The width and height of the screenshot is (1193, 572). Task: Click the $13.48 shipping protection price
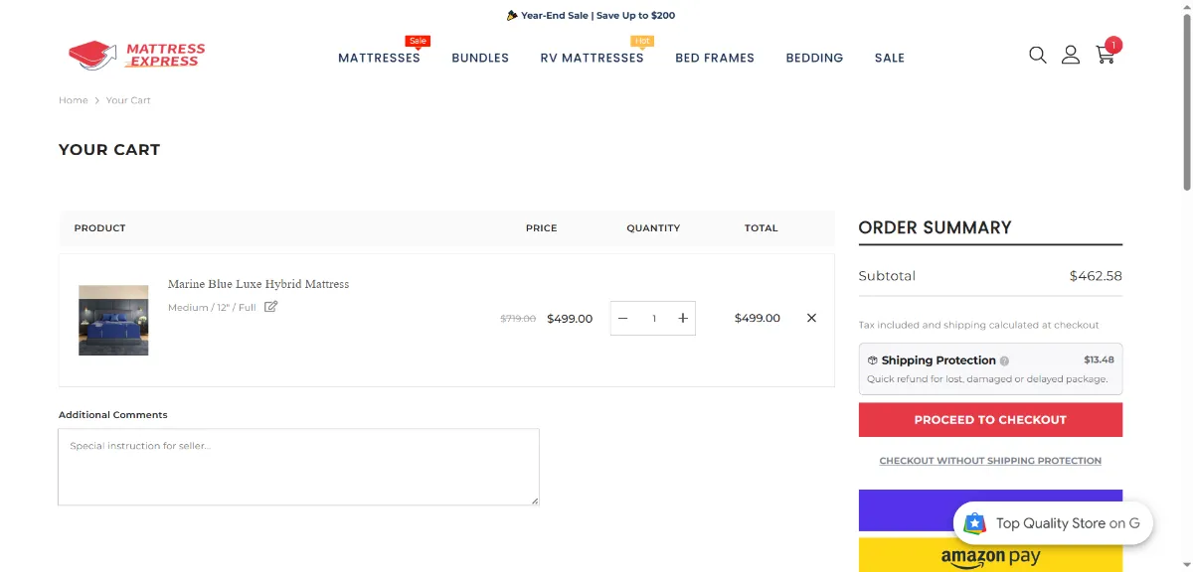point(1099,359)
